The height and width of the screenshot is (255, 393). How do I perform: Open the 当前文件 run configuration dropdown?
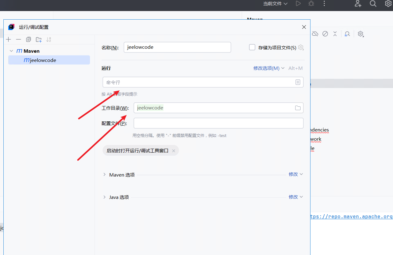275,4
